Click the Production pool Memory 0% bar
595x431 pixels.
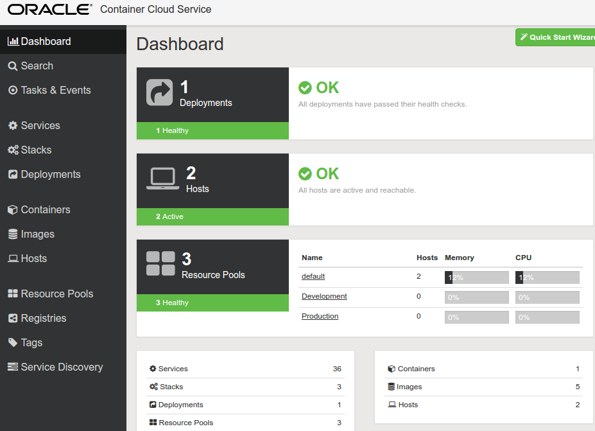point(477,317)
